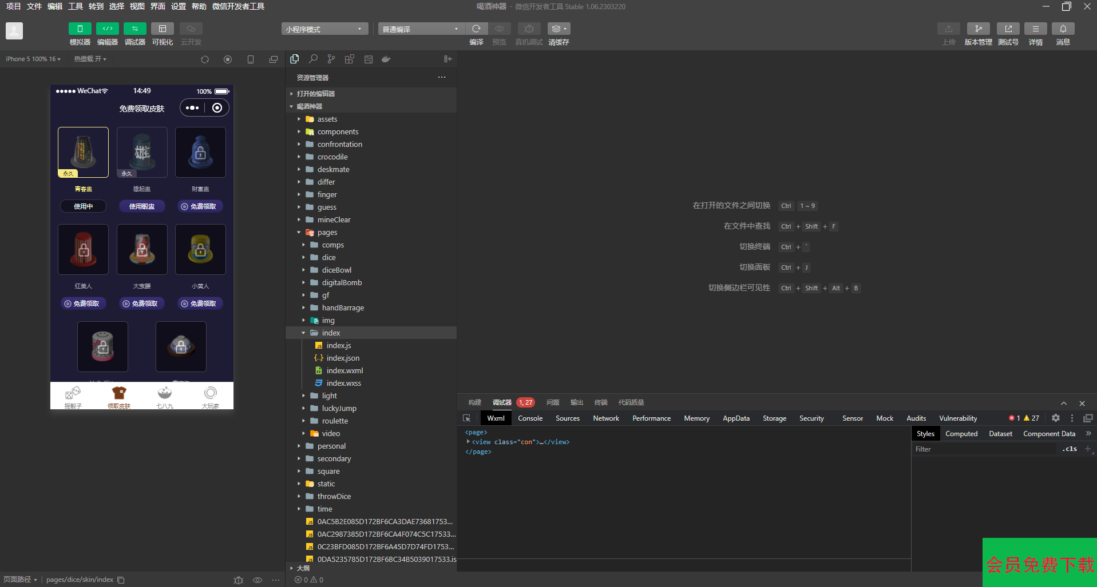Image resolution: width=1097 pixels, height=587 pixels.
Task: Toggle the simulator panel button
Action: coord(80,29)
